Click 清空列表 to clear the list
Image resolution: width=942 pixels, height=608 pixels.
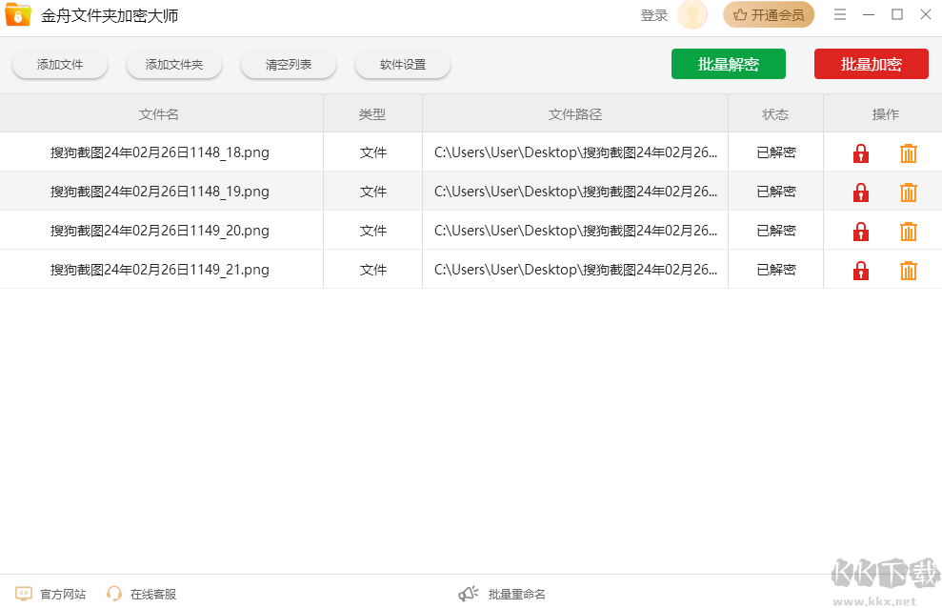288,64
